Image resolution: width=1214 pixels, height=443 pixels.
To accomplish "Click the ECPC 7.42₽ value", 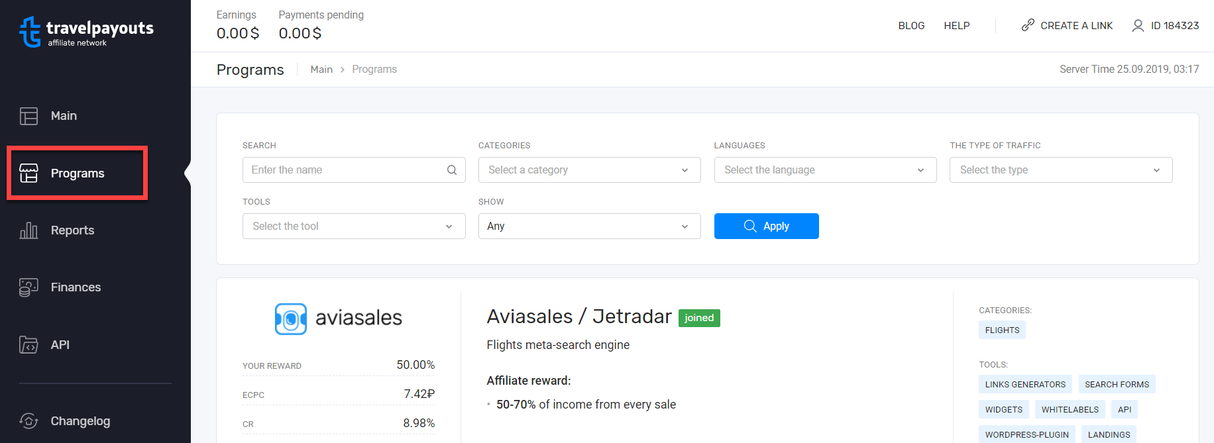I will point(419,394).
